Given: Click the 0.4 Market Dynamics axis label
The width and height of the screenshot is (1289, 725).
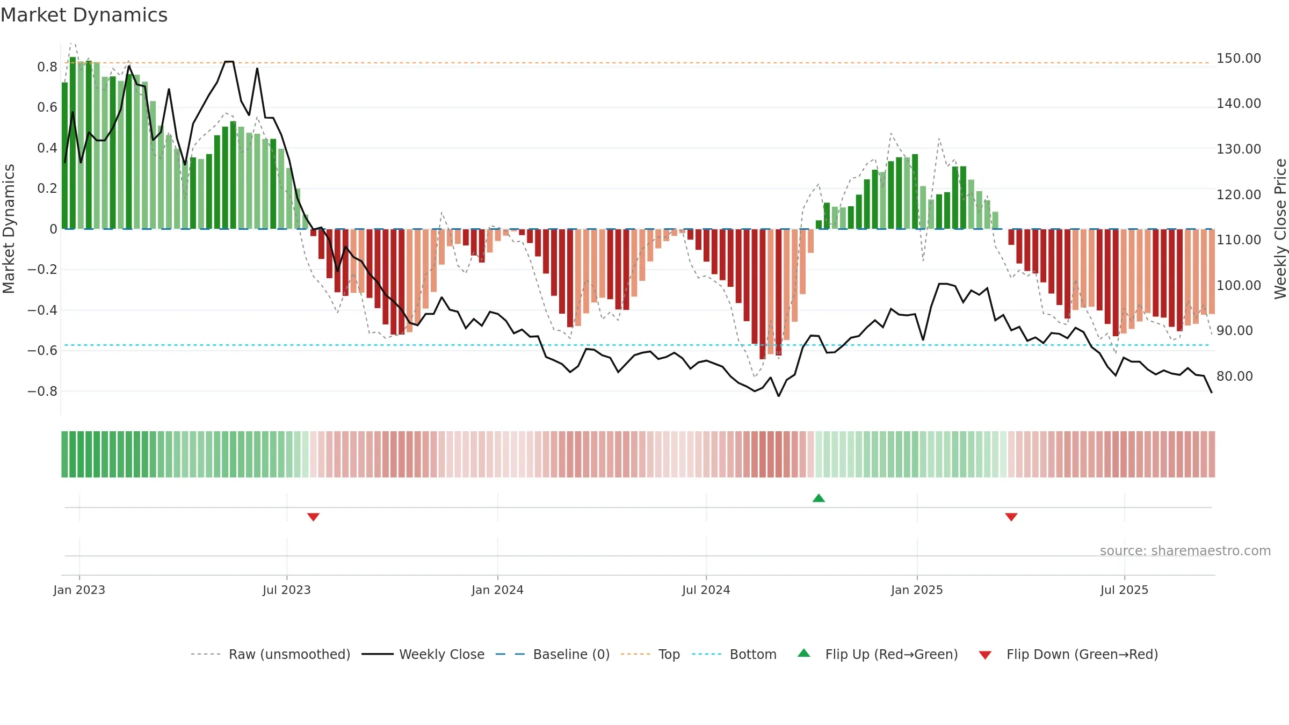Looking at the screenshot, I should (47, 148).
